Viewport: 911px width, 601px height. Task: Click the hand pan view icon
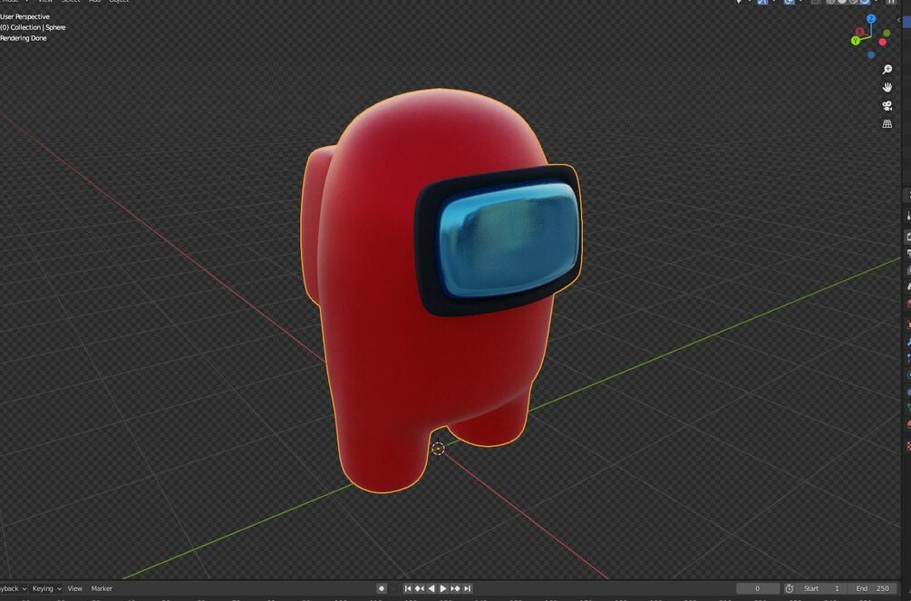(887, 88)
